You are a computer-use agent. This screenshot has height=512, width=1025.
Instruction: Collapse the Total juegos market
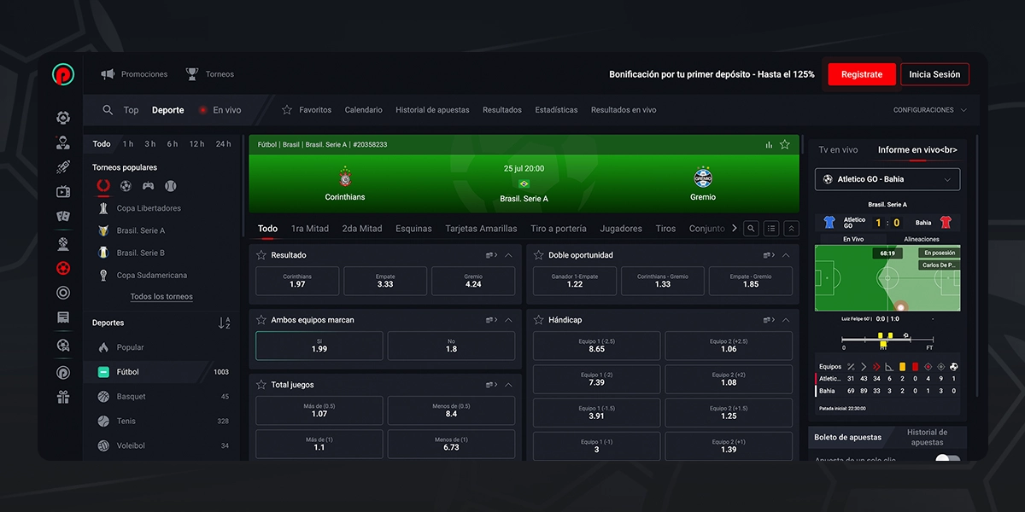(508, 385)
